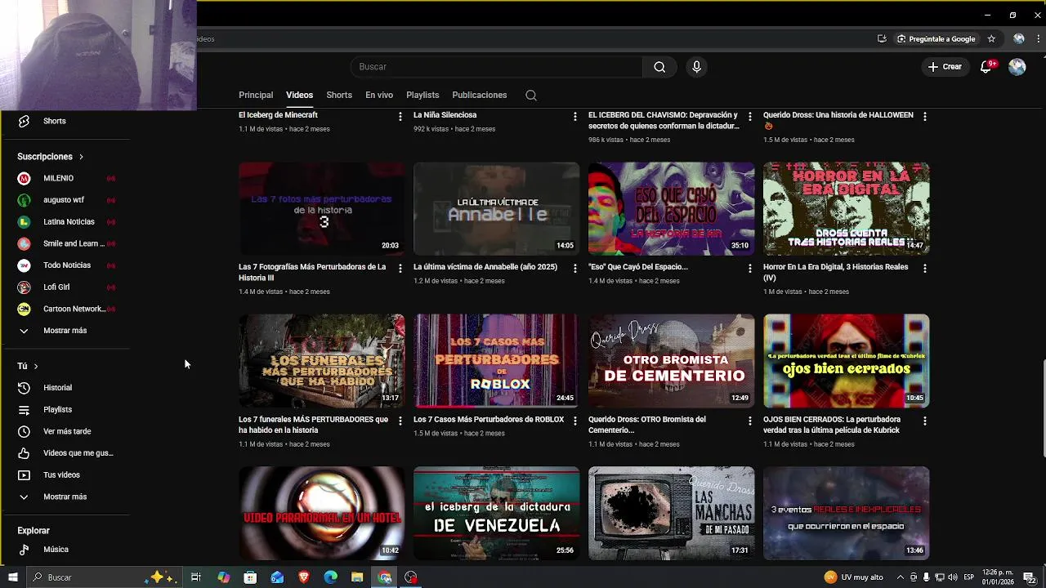Open the channel Playlists tab
This screenshot has width=1046, height=588.
[422, 96]
